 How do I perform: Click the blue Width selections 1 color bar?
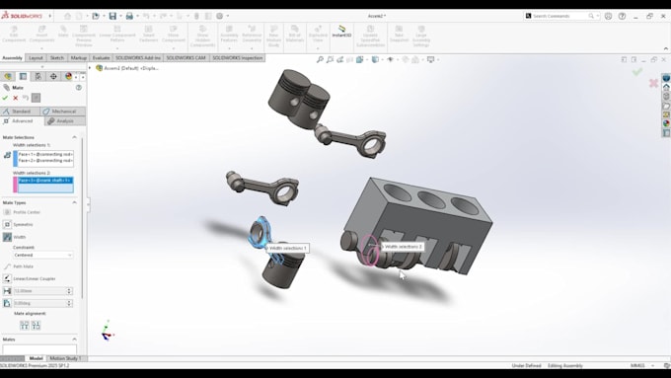point(16,158)
